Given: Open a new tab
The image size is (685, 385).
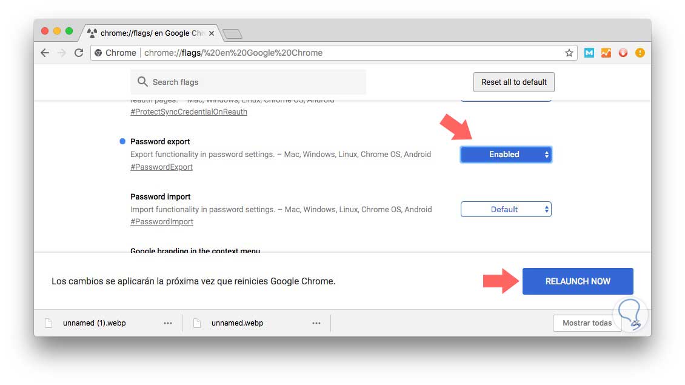Looking at the screenshot, I should (x=232, y=34).
